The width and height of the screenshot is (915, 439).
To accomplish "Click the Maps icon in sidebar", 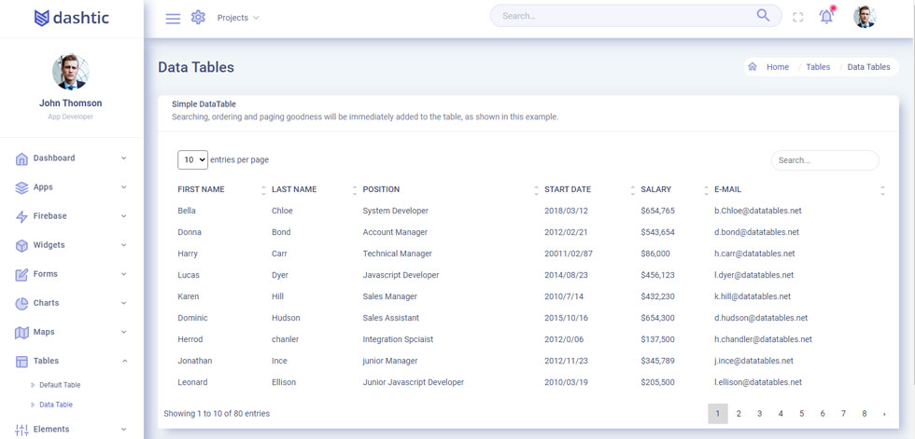I will [21, 333].
